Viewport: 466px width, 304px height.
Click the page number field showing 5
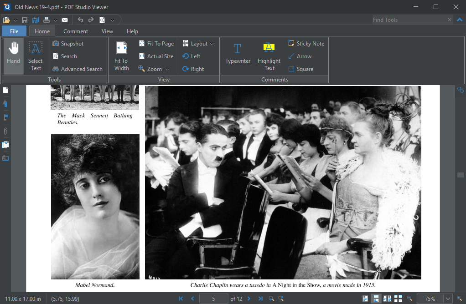213,299
